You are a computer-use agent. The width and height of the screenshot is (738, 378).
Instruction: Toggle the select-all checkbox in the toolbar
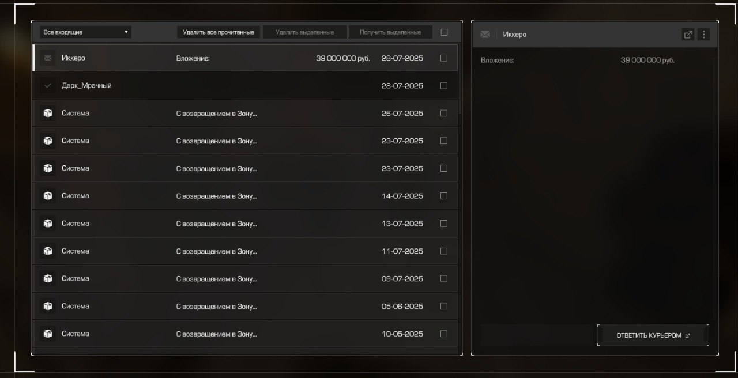pyautogui.click(x=444, y=32)
